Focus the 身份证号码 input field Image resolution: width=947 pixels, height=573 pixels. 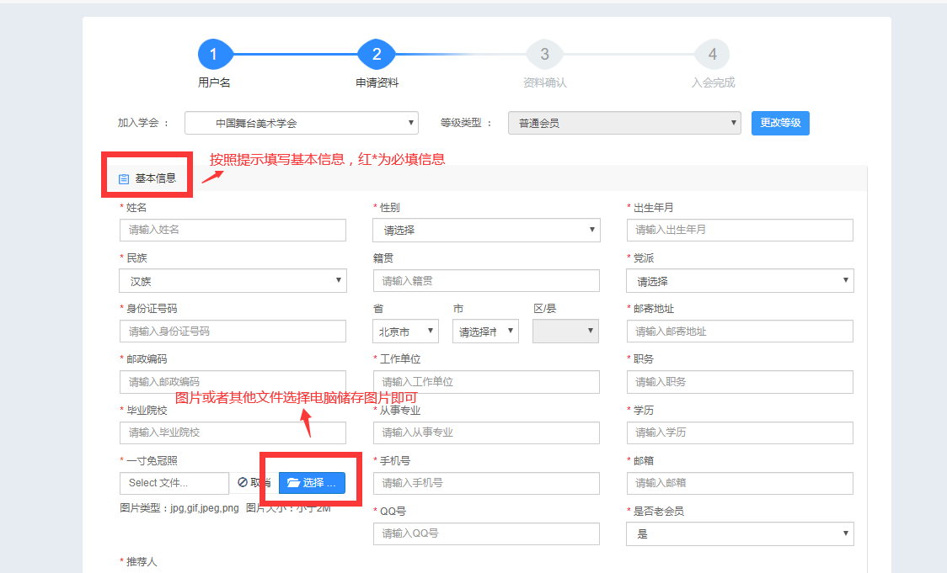[x=233, y=332]
